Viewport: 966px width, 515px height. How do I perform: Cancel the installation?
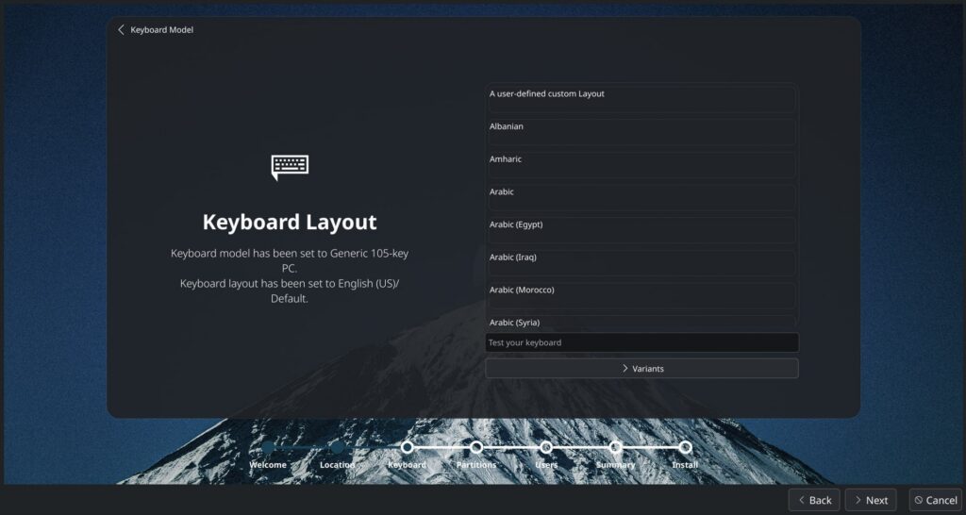point(935,500)
